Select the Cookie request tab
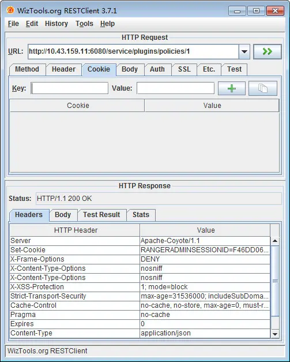290x362 pixels. 99,69
